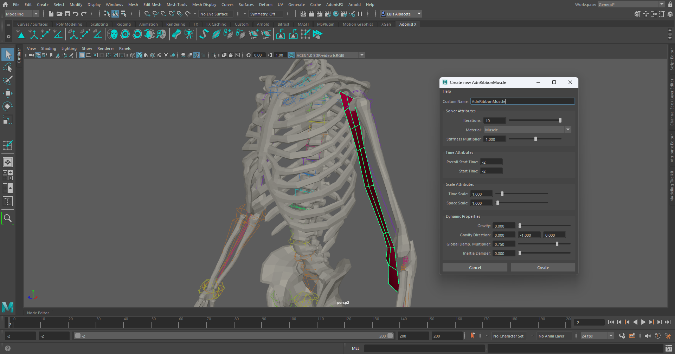675x354 pixels.
Task: Open the Luis Albacete account dropdown
Action: (401, 14)
